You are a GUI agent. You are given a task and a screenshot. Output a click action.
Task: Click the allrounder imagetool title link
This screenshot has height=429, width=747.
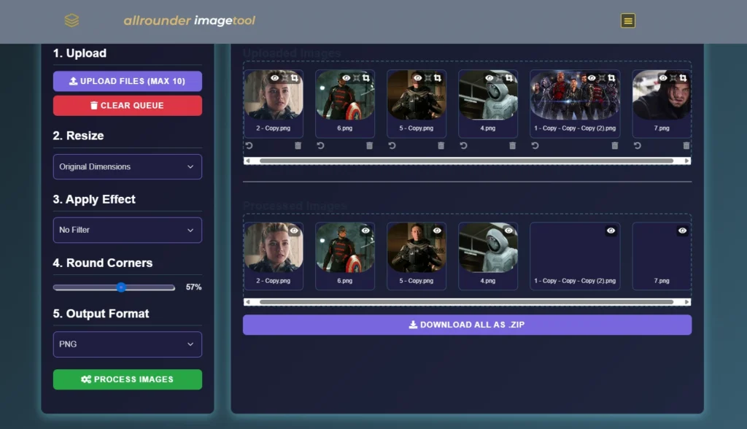[189, 20]
